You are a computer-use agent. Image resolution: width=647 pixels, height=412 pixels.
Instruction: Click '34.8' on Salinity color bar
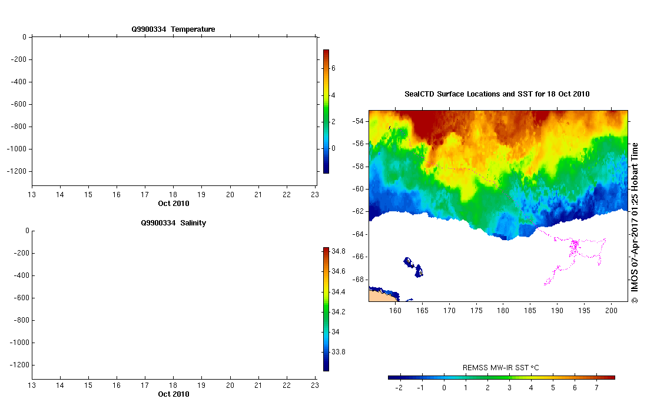(x=339, y=251)
